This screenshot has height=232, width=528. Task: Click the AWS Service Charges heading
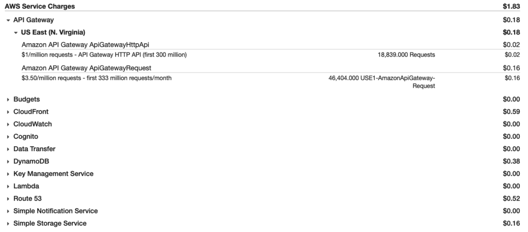40,6
